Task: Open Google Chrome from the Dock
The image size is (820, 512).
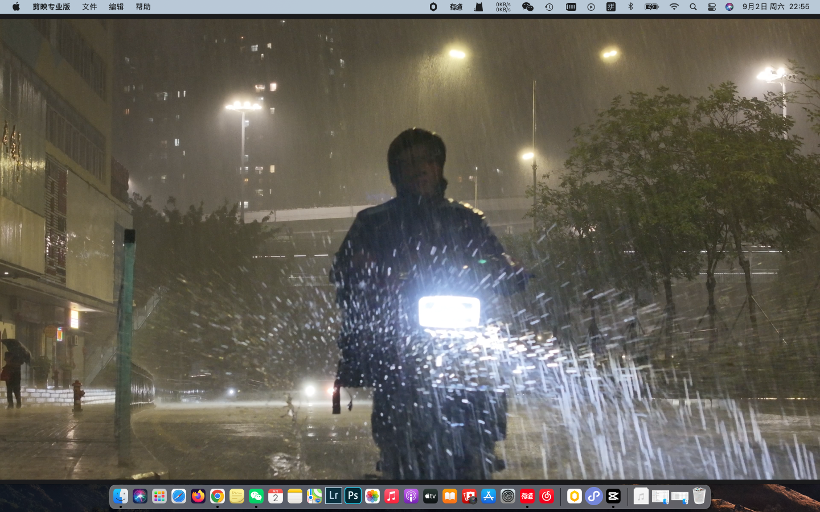Action: [218, 496]
